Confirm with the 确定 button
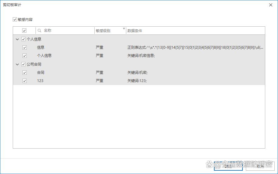This screenshot has width=278, height=174. (228, 166)
